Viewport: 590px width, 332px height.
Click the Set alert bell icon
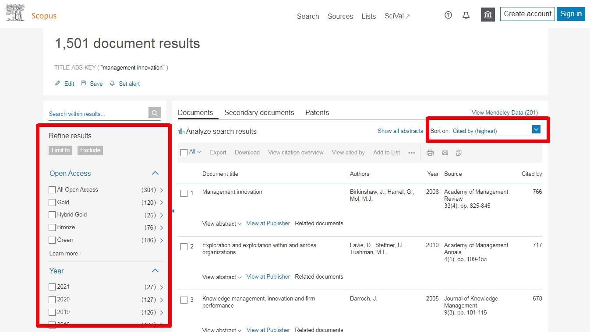point(112,83)
